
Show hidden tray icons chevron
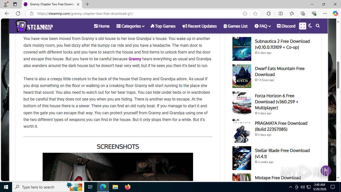pos(291,187)
